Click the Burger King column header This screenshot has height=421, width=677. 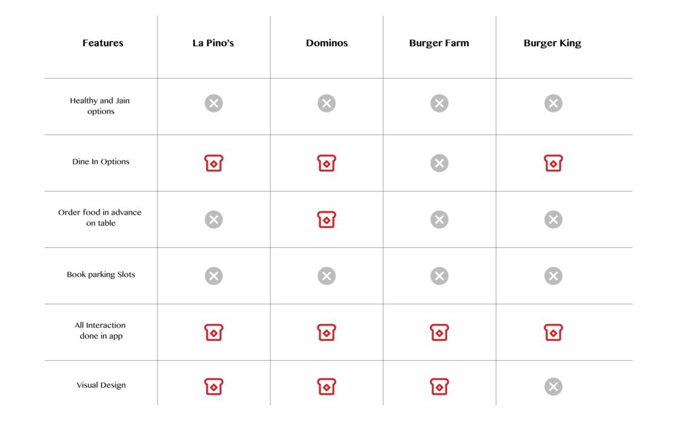pos(552,44)
